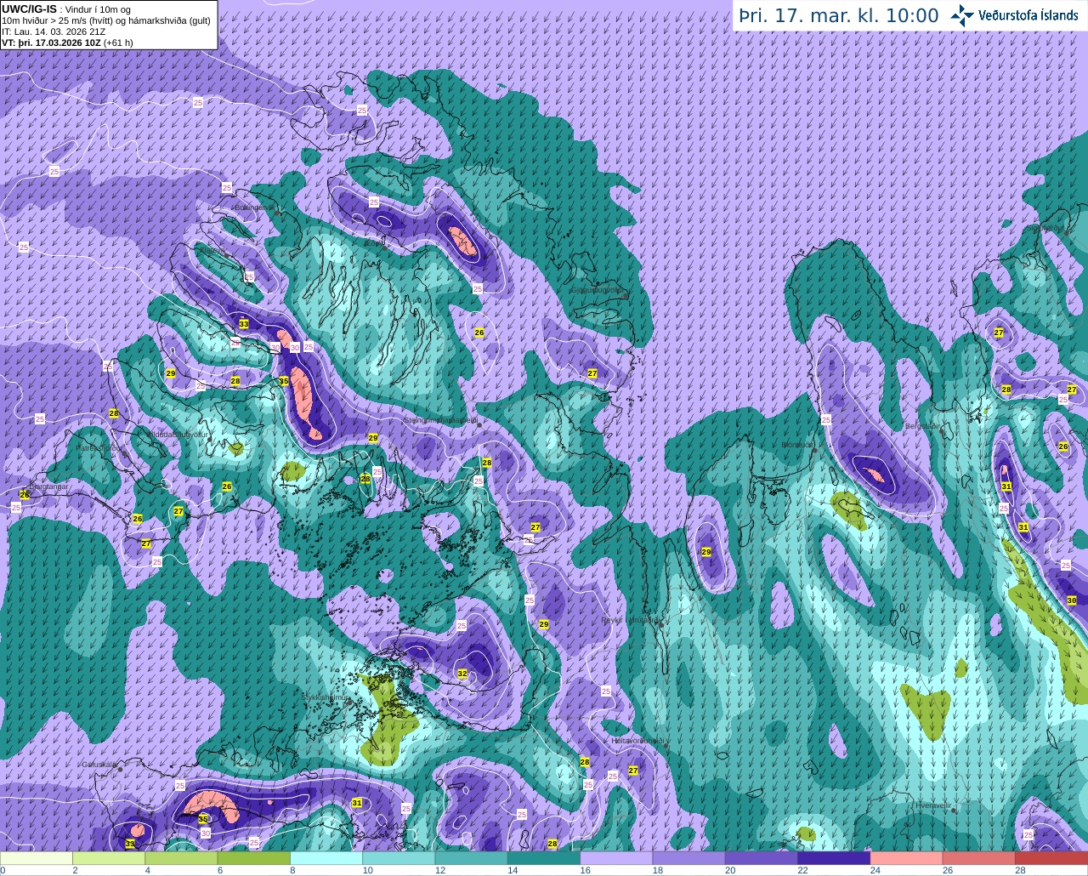Click the legend tick label 12
Screen dimensions: 1088x876
[440, 870]
